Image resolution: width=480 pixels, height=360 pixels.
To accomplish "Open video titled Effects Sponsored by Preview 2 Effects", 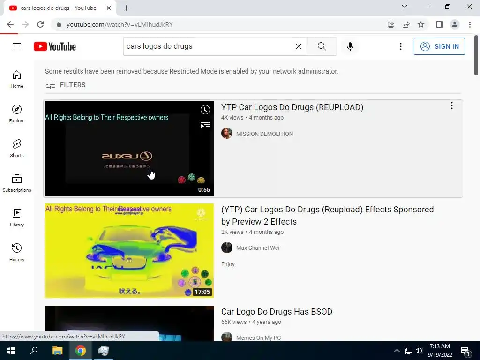I will (327, 216).
